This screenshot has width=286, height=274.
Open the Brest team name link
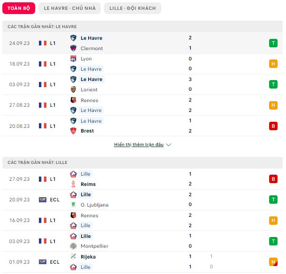click(87, 131)
